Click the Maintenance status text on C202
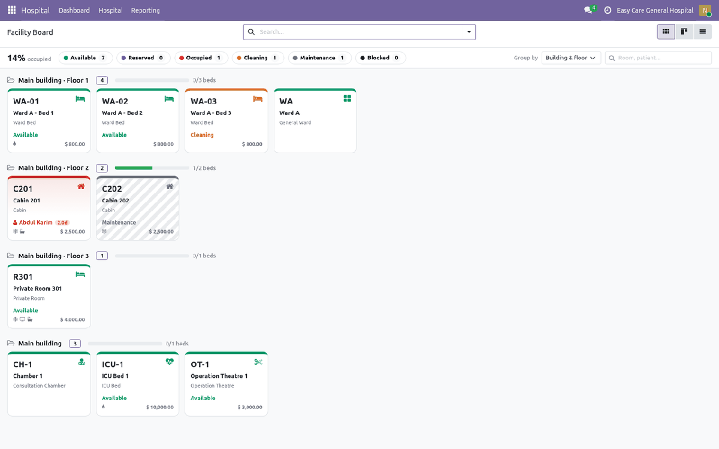This screenshot has width=719, height=449. (x=119, y=223)
